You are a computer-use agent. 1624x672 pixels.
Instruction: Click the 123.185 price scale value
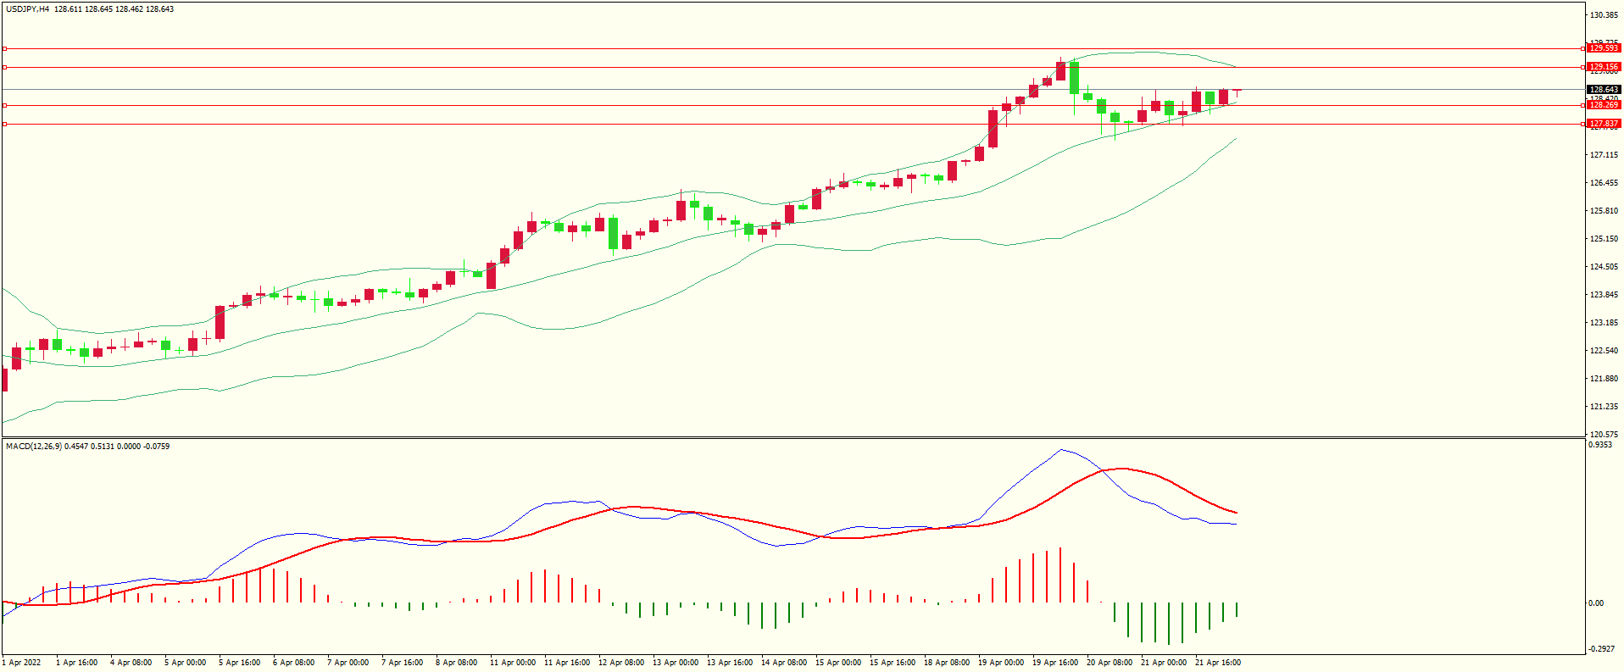point(1605,323)
